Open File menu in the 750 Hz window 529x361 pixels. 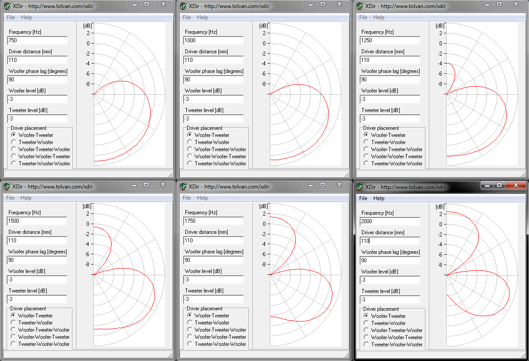tap(11, 17)
